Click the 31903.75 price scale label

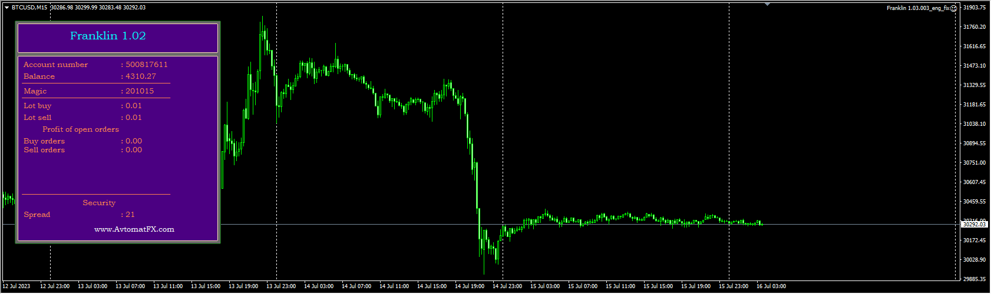[x=975, y=8]
